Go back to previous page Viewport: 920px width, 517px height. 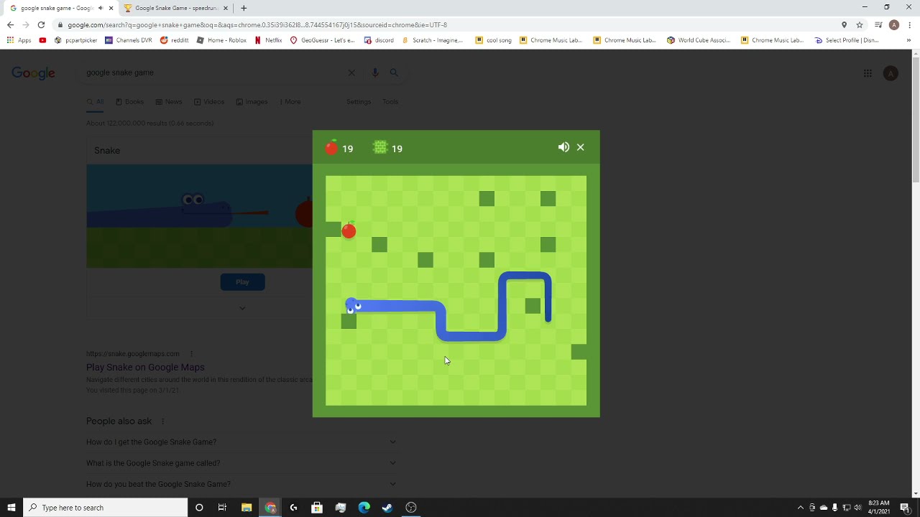pos(10,24)
